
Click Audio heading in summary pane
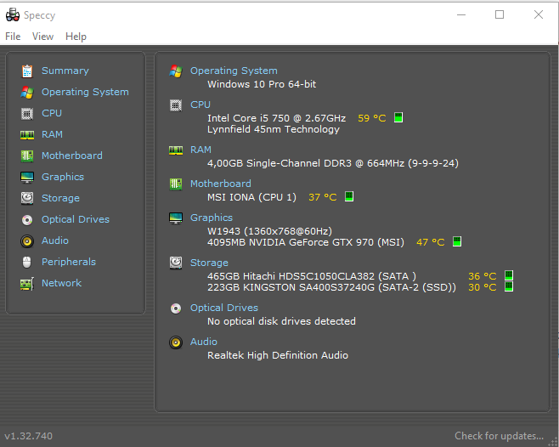204,342
